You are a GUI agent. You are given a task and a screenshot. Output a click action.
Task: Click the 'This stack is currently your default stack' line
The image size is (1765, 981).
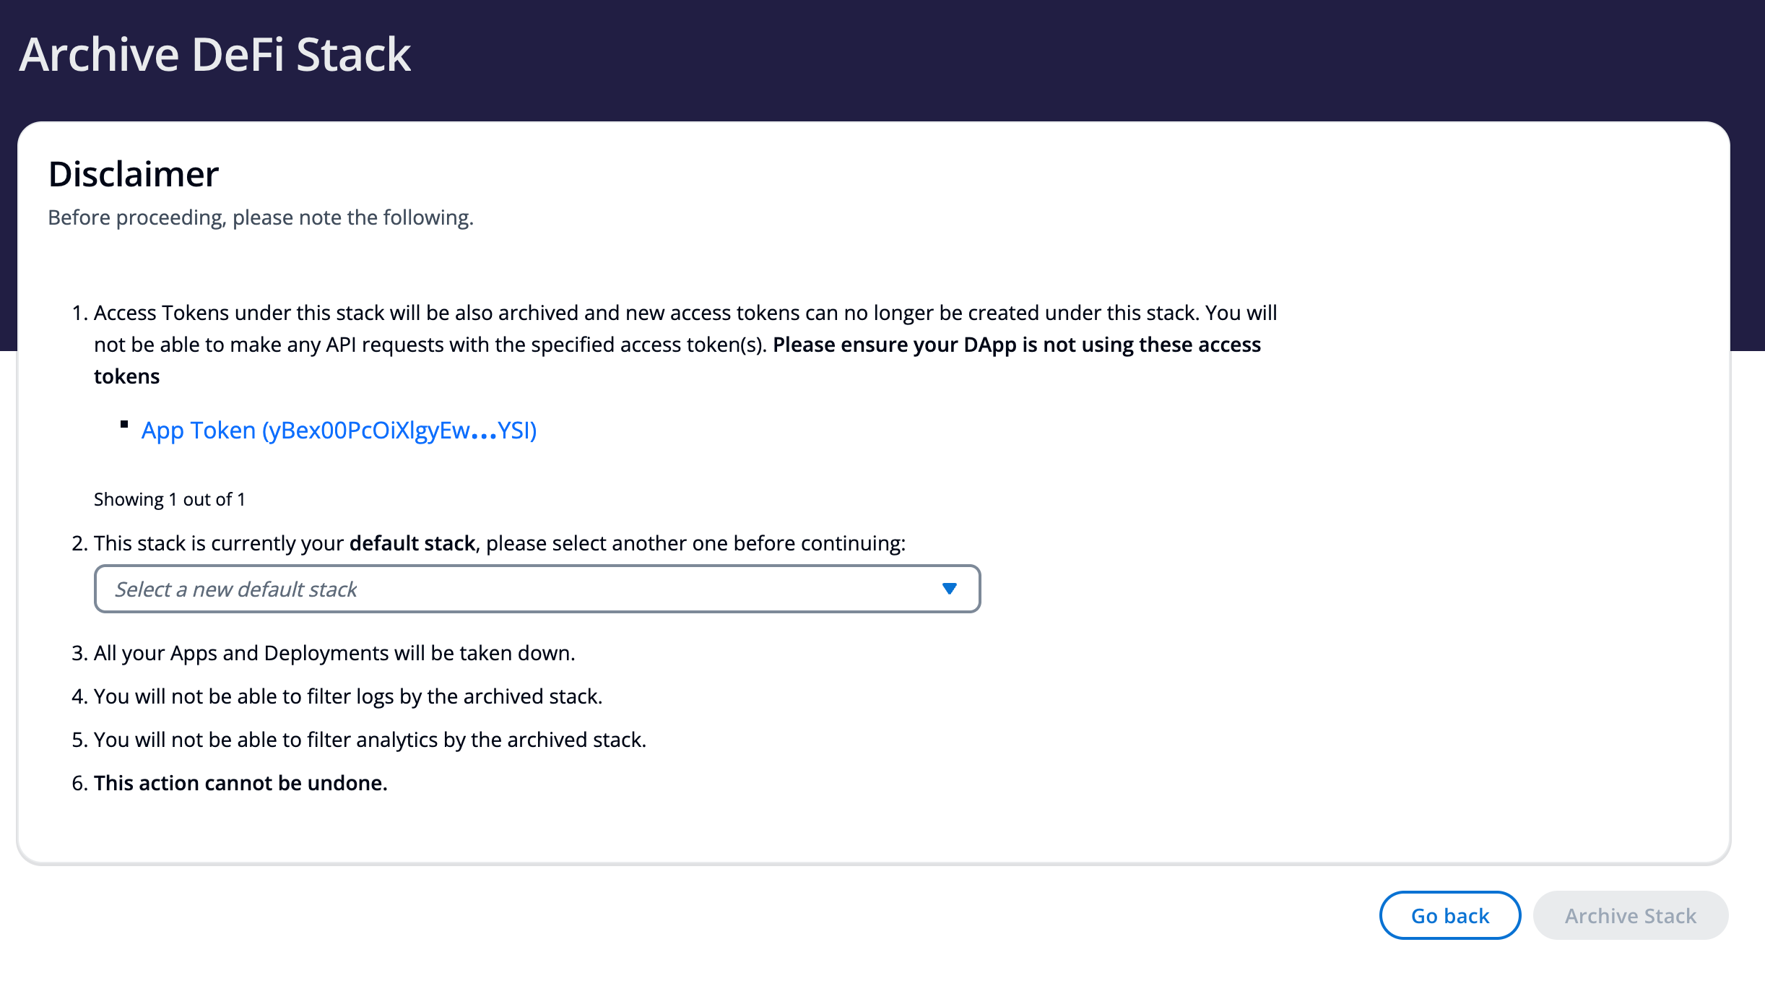[x=500, y=543]
